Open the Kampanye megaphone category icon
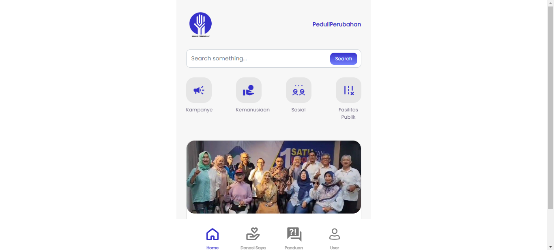The height and width of the screenshot is (250, 554). click(199, 90)
